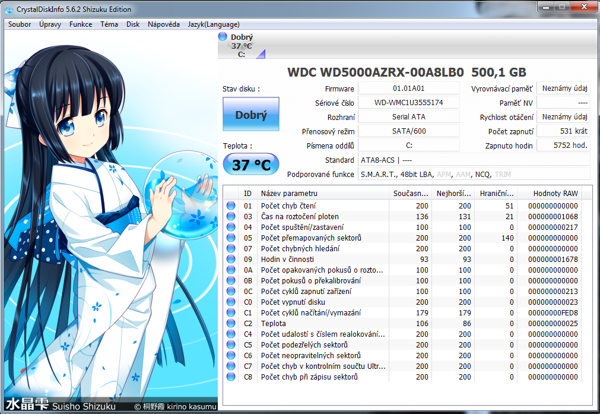Click the ID column header
Image resolution: width=600 pixels, height=414 pixels.
pos(248,194)
